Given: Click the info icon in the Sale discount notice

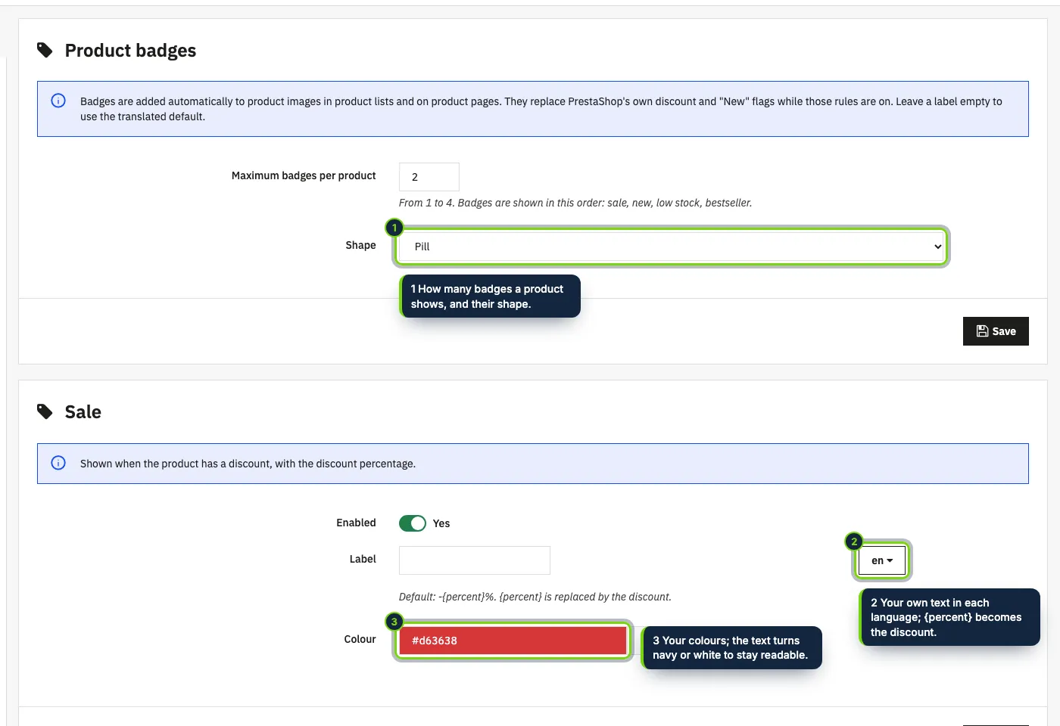Looking at the screenshot, I should coord(58,463).
